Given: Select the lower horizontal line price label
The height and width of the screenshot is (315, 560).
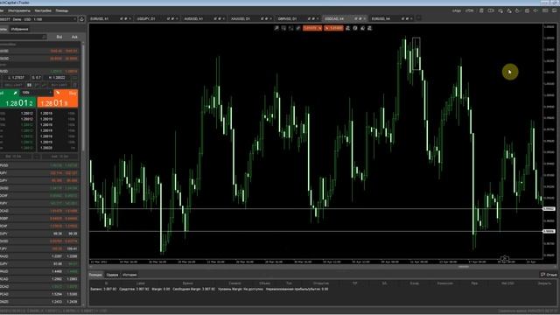Looking at the screenshot, I should [549, 231].
